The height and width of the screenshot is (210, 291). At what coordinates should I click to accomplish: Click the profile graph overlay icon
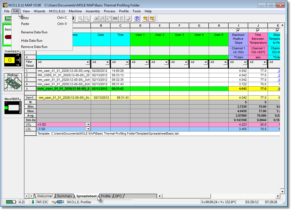(109, 18)
